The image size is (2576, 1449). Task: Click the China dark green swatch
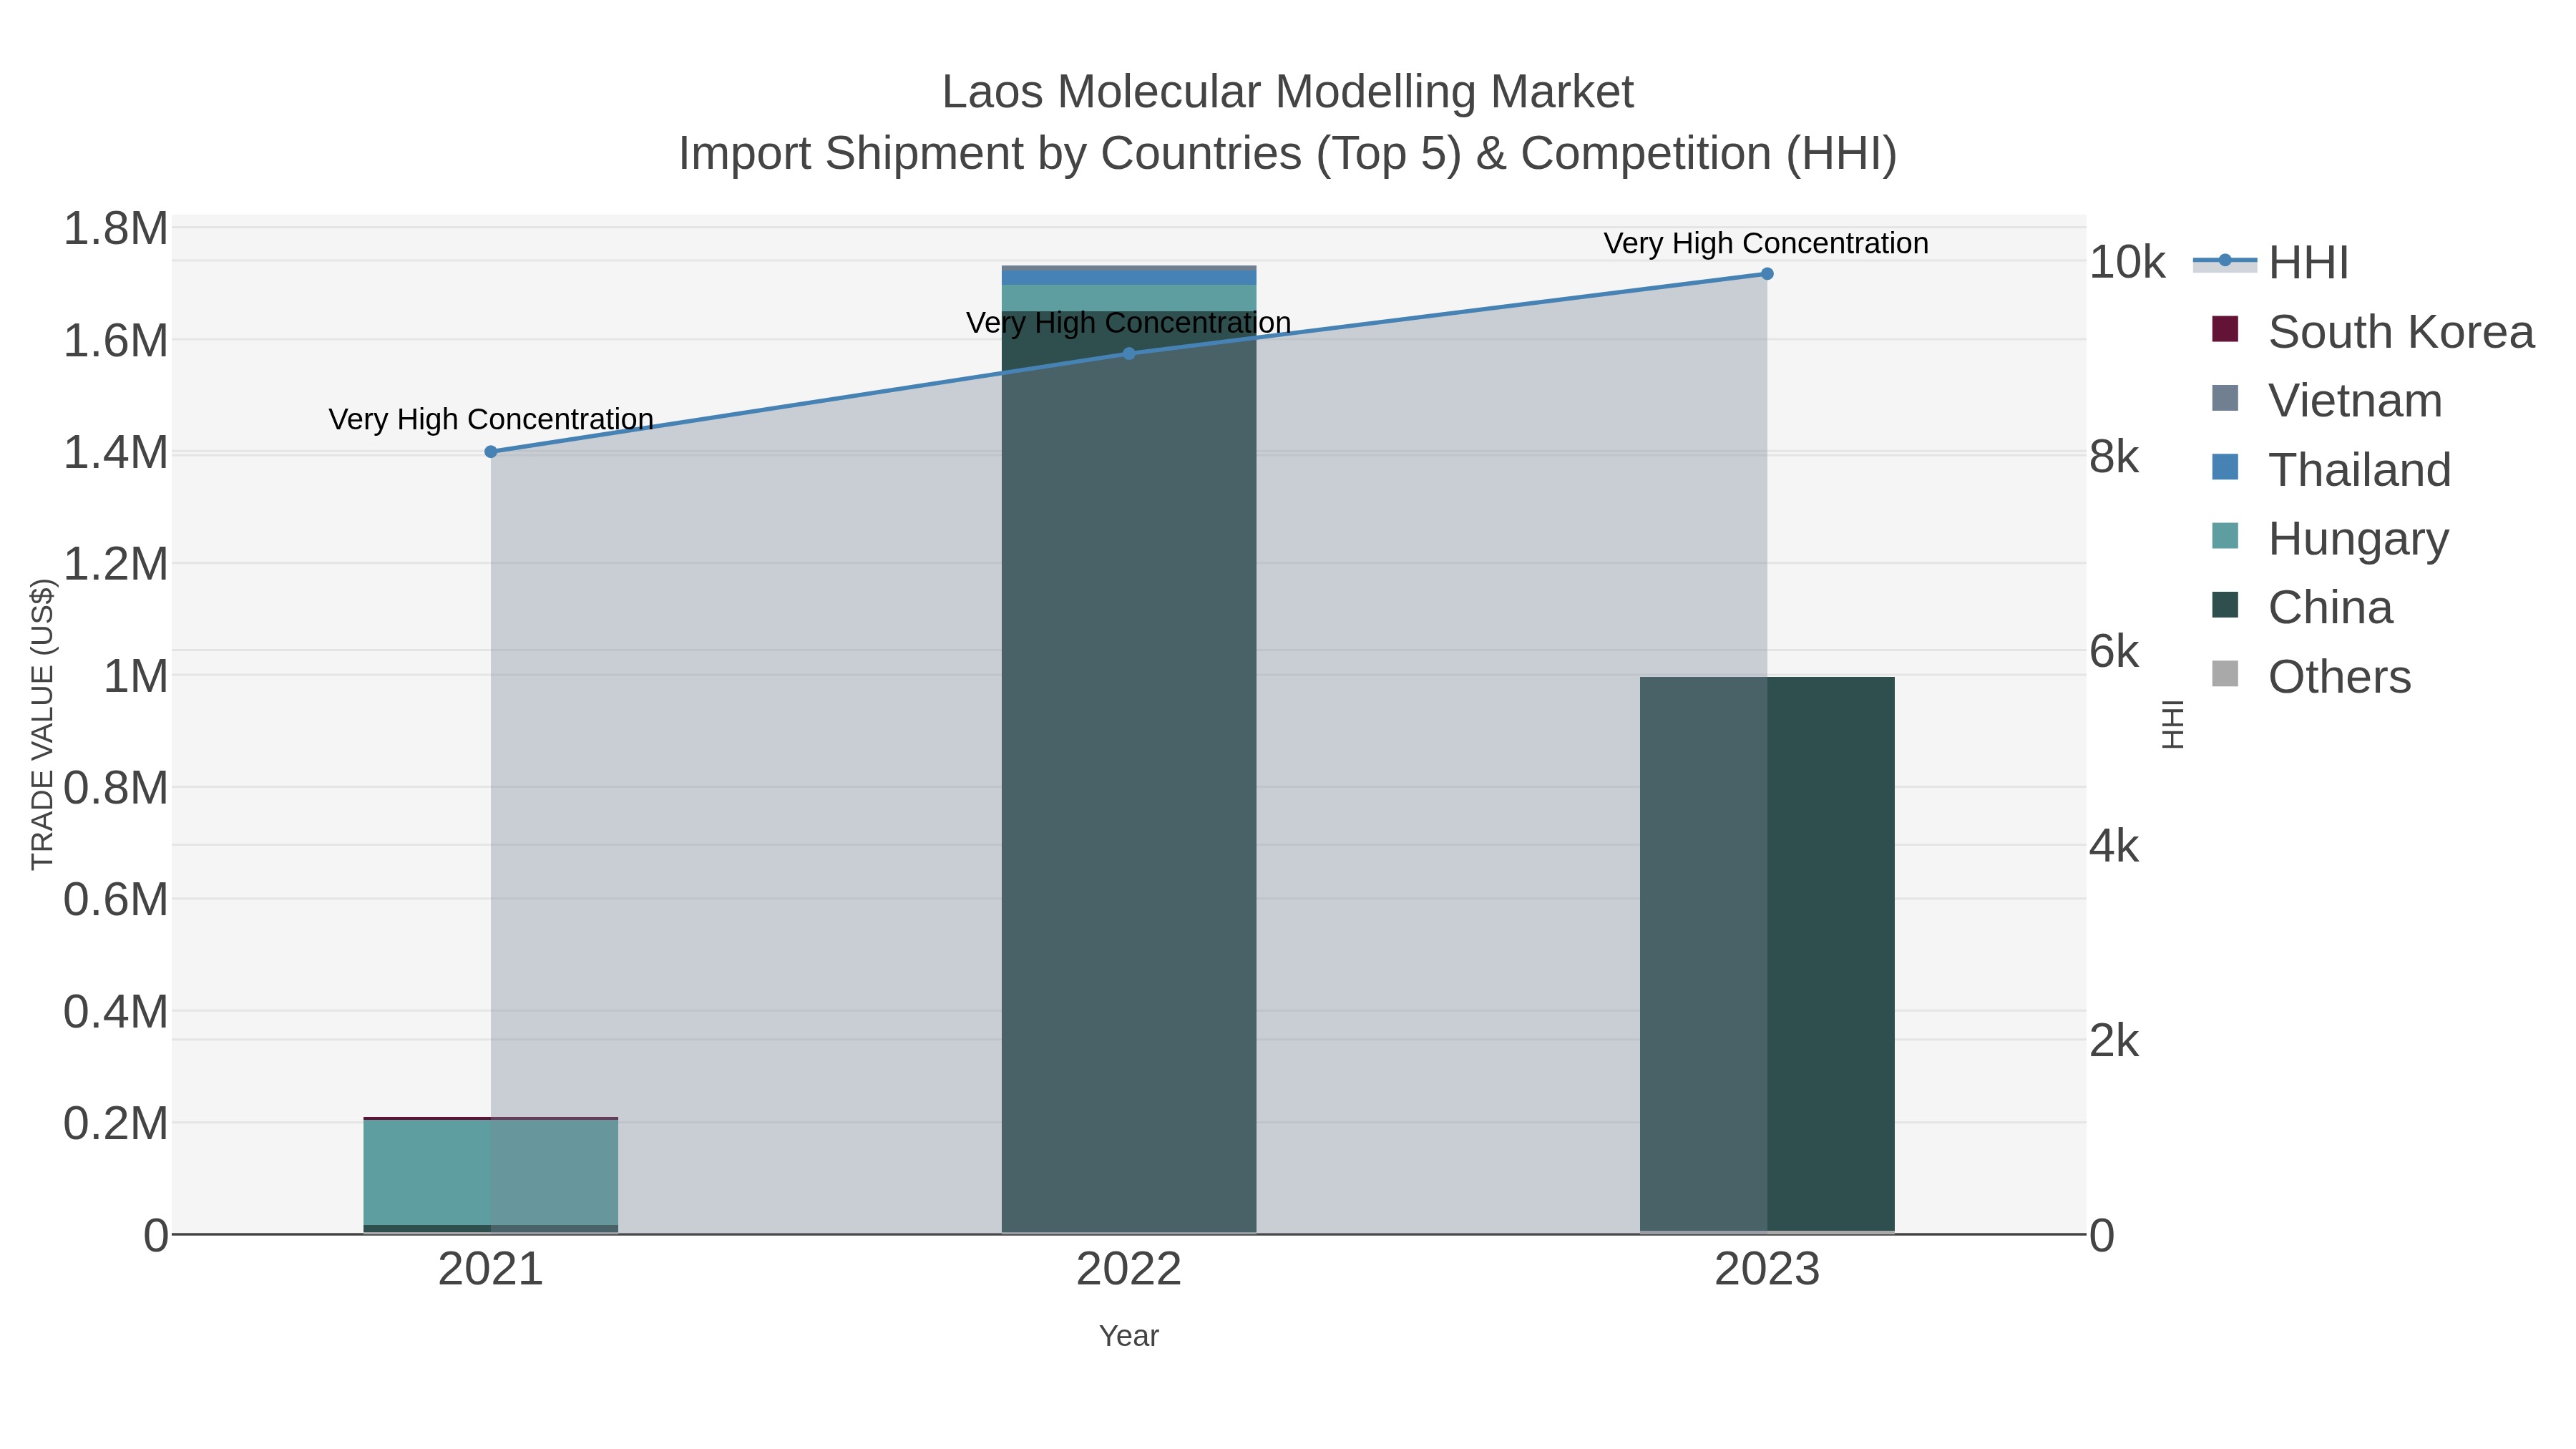(2225, 605)
